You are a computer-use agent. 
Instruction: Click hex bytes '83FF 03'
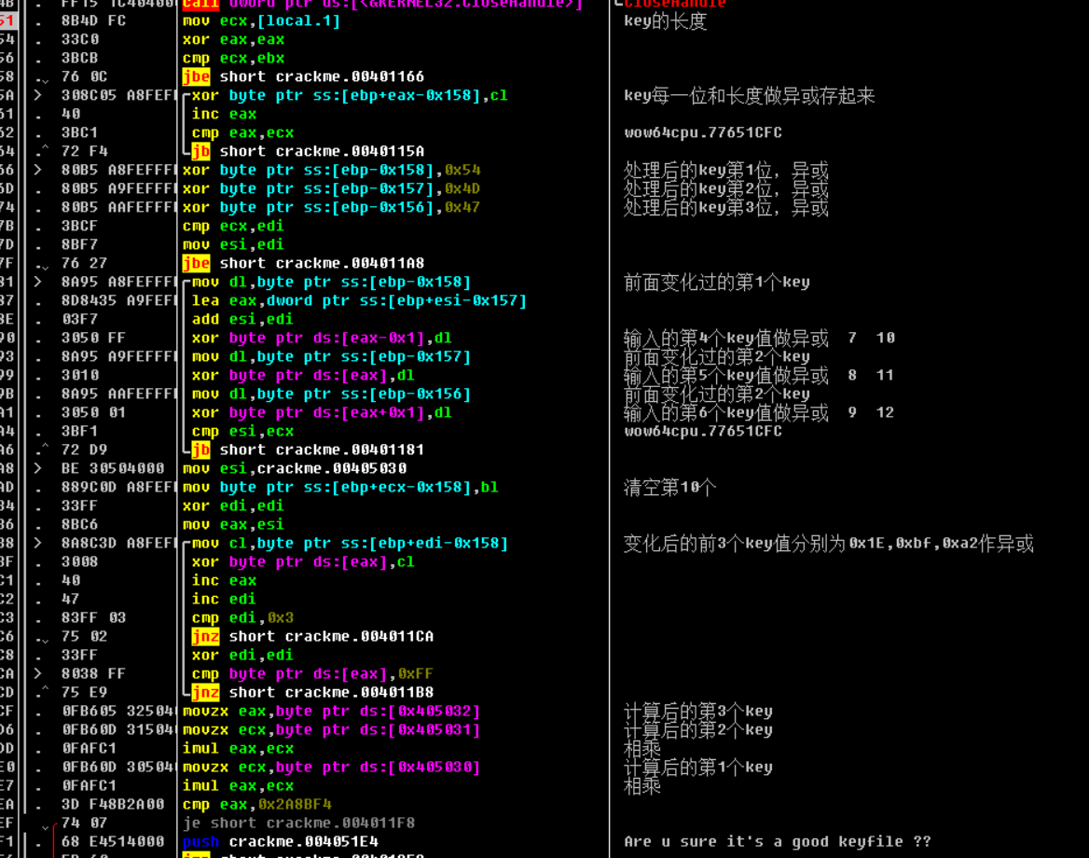94,617
